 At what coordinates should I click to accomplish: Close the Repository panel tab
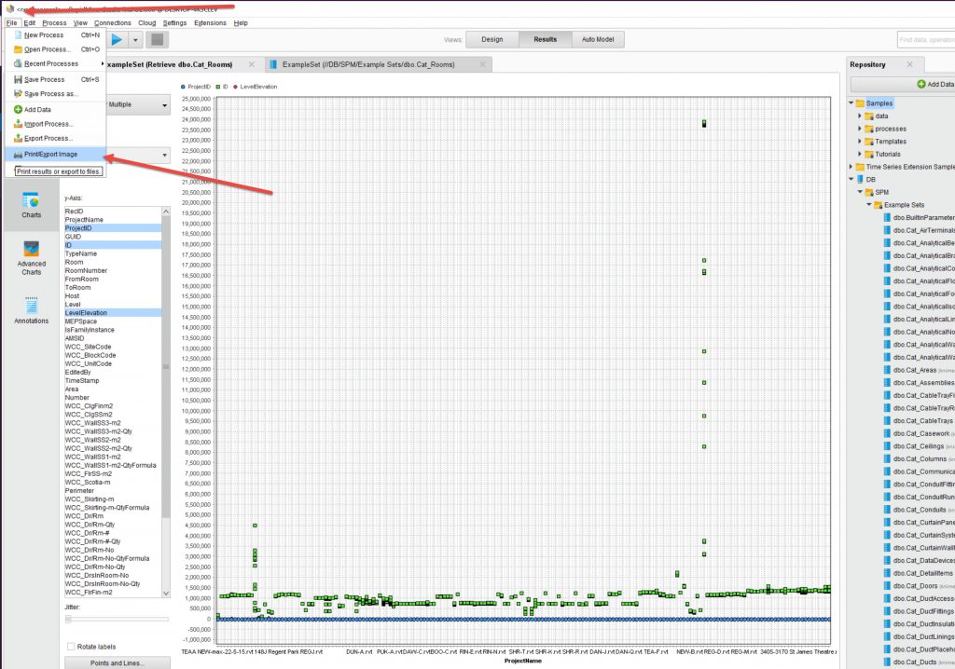[909, 64]
